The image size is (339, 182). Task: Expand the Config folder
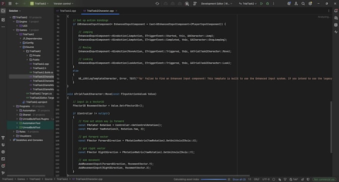coord(21,43)
